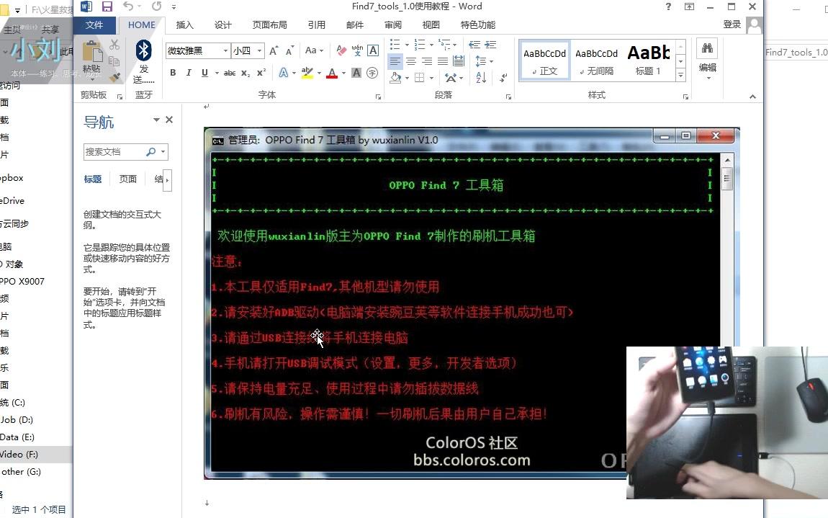The width and height of the screenshot is (828, 518).
Task: Switch to 页面 tab in navigation pane
Action: [127, 179]
